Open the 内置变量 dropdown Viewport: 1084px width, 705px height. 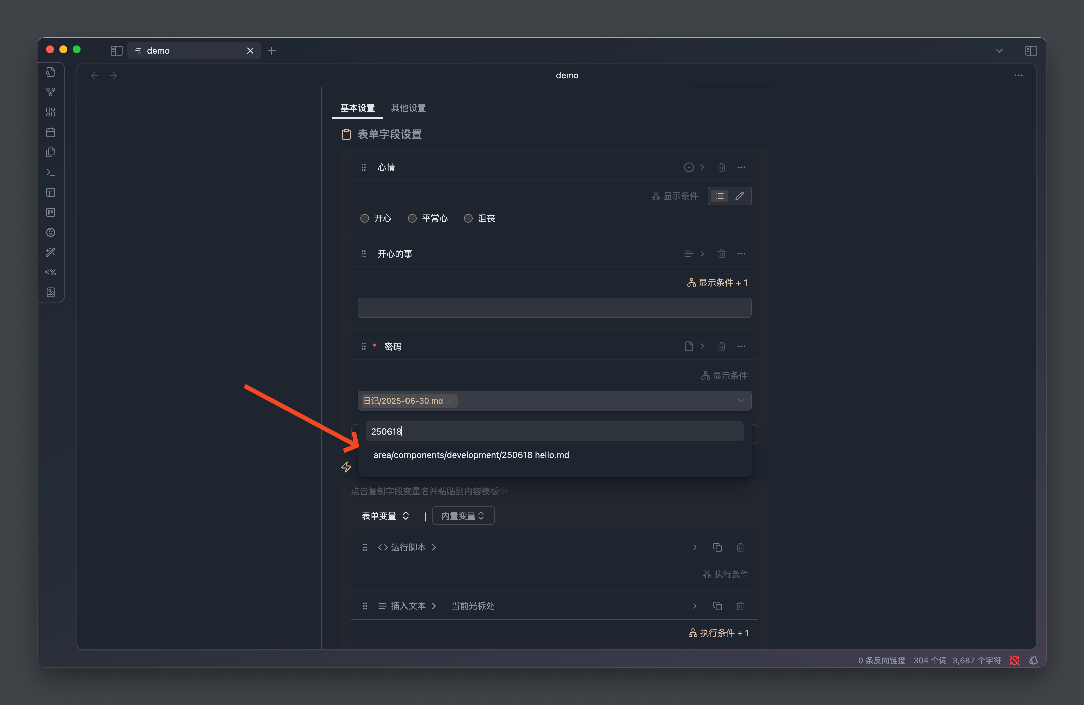pyautogui.click(x=463, y=515)
